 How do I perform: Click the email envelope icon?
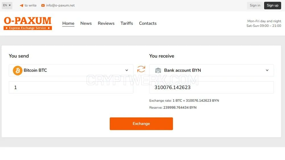[43, 5]
